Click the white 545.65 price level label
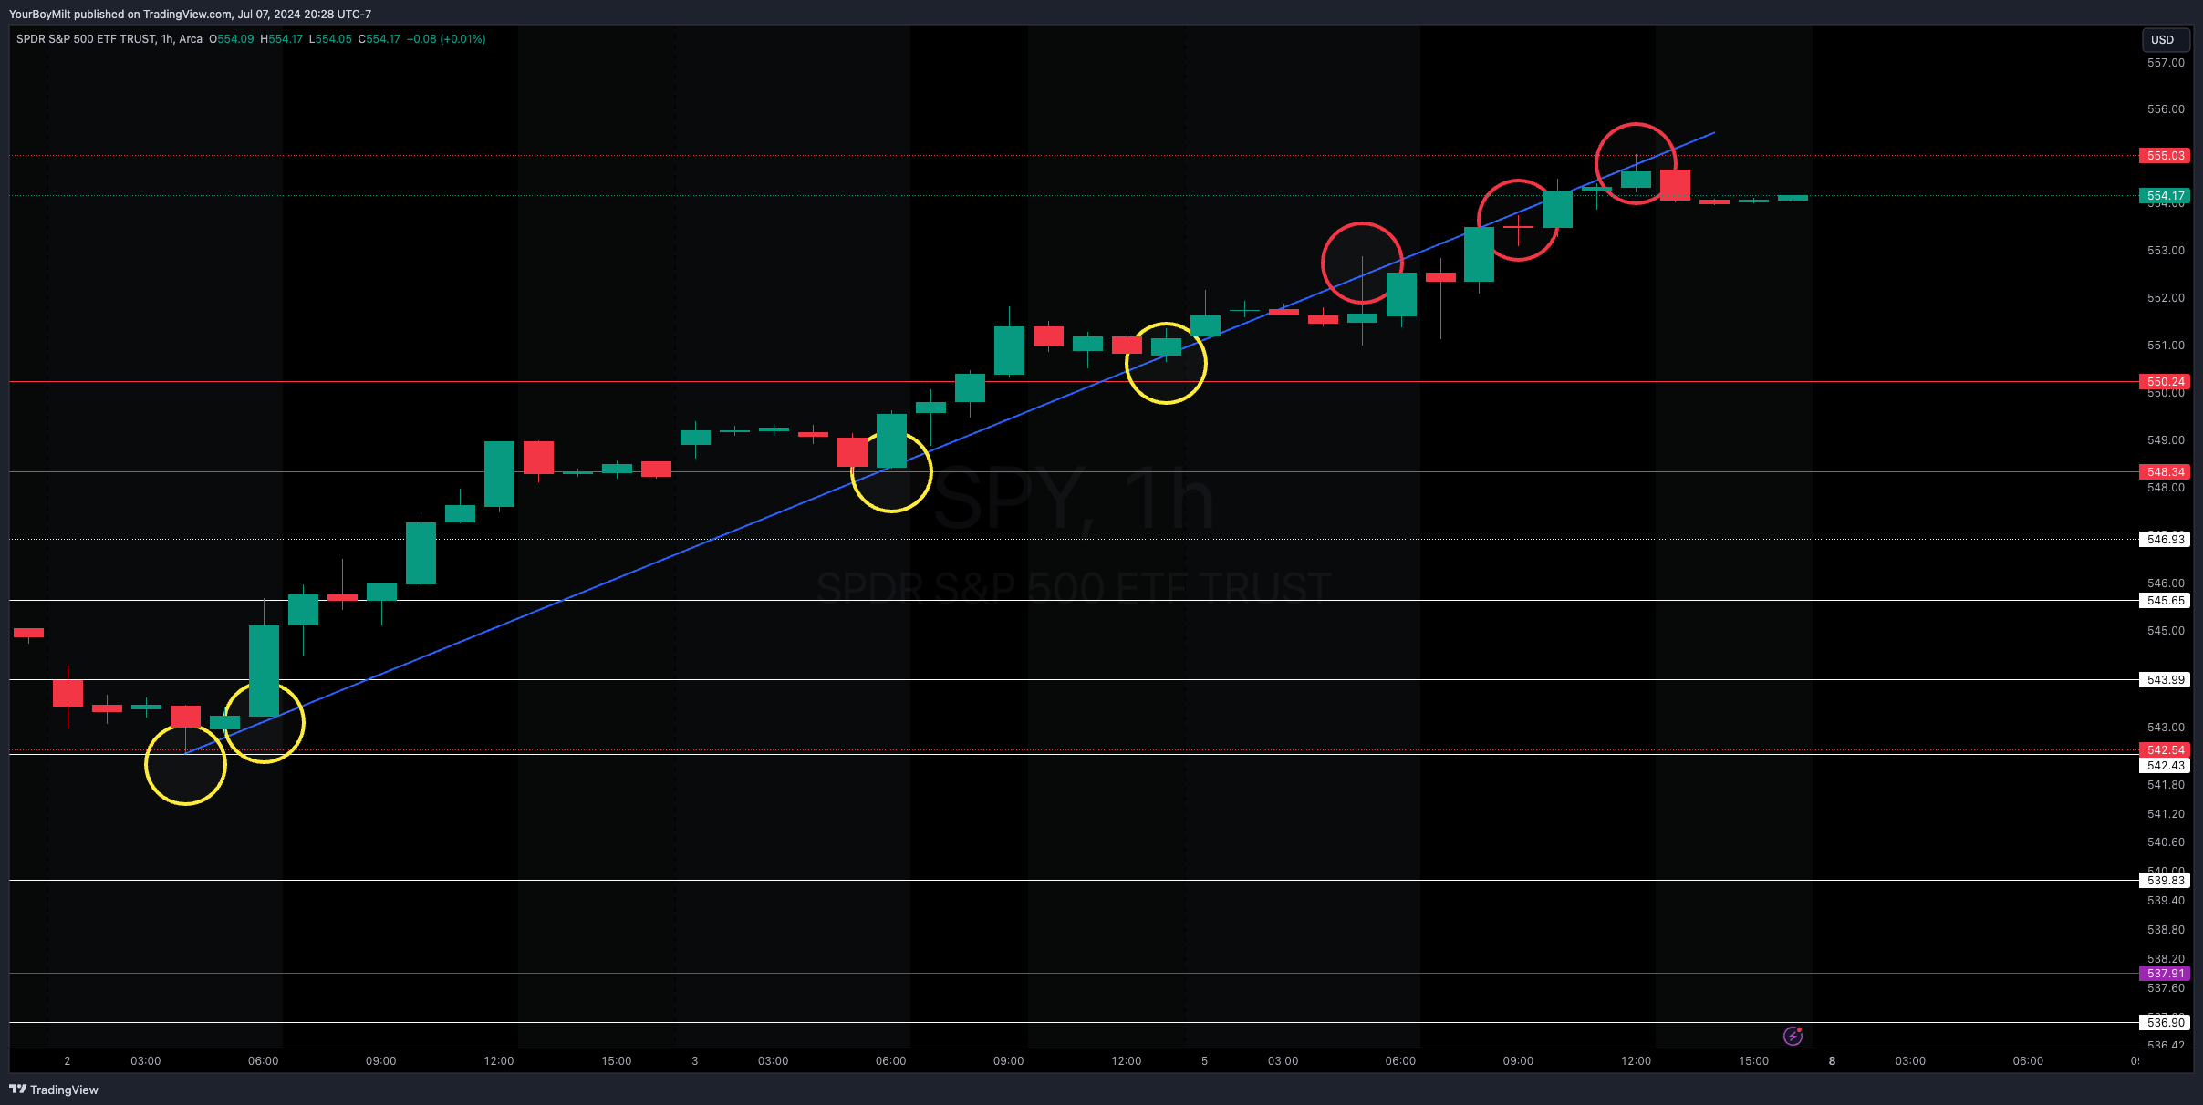Viewport: 2203px width, 1105px height. 2165,601
